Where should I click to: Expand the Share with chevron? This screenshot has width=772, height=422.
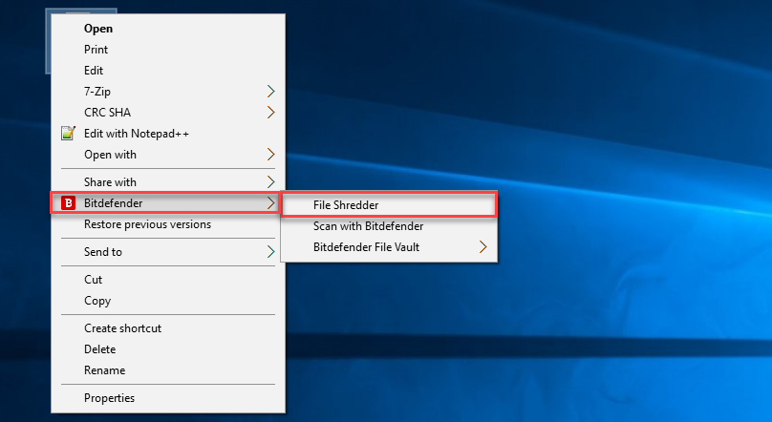270,182
